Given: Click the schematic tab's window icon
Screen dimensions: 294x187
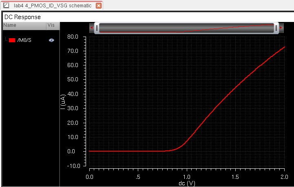Looking at the screenshot, I should click(x=6, y=6).
